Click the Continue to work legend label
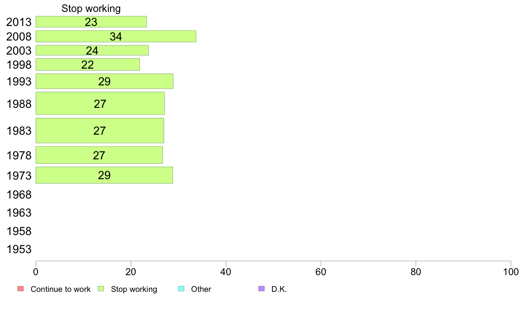Viewport: 523px width, 324px height. pos(60,289)
